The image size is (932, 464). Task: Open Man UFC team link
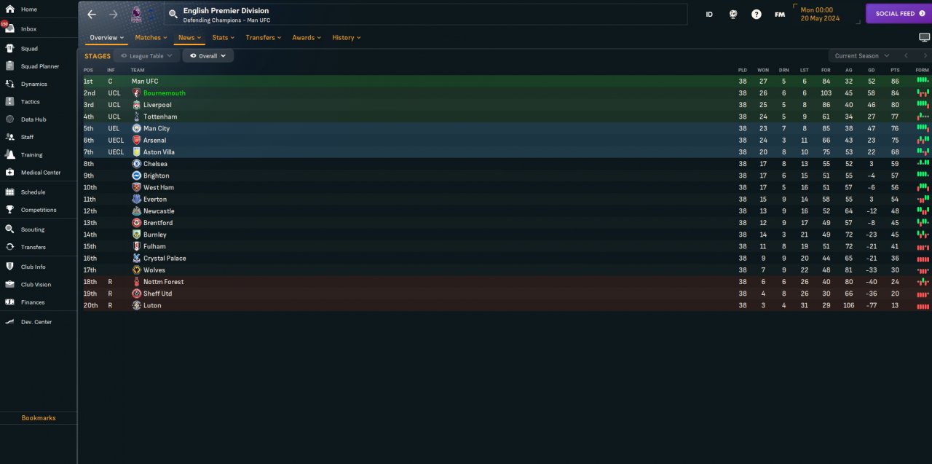click(x=145, y=82)
